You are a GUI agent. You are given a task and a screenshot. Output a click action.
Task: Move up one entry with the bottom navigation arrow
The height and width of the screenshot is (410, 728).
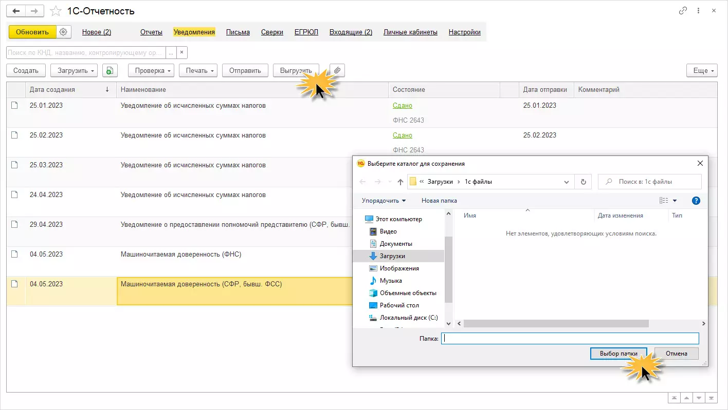click(686, 398)
